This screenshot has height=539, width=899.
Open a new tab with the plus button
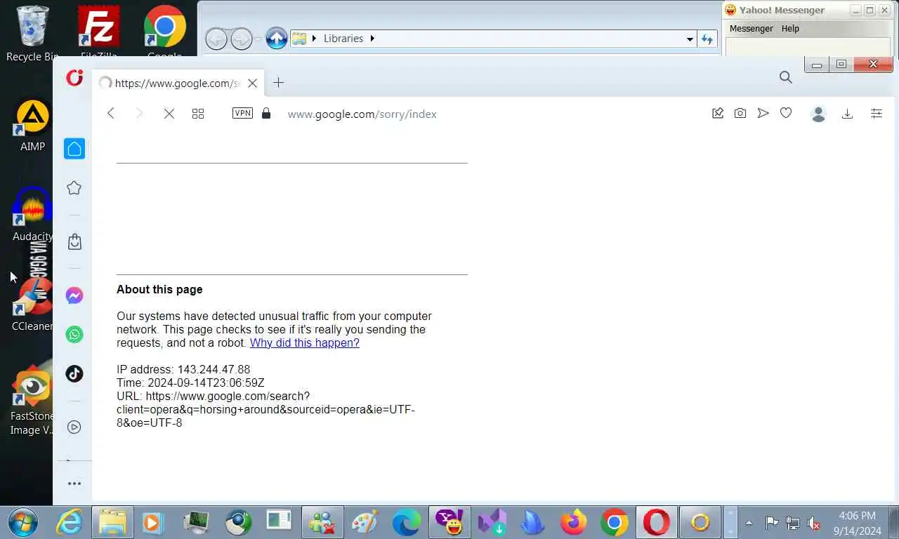[278, 83]
